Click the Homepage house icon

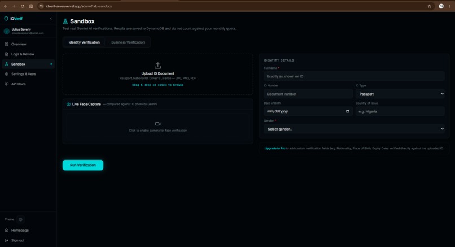(7, 231)
